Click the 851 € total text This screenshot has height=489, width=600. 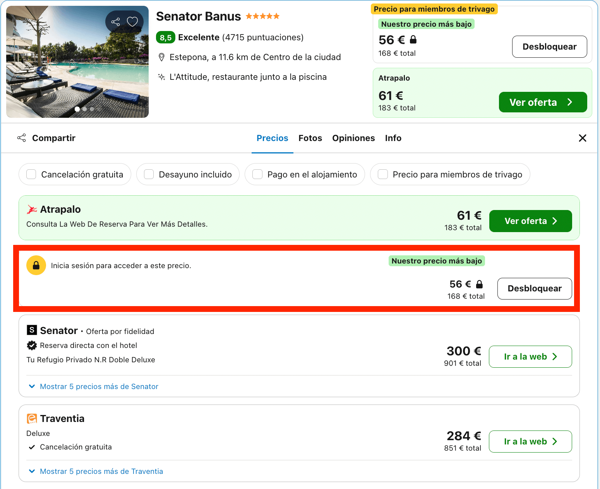pyautogui.click(x=463, y=448)
